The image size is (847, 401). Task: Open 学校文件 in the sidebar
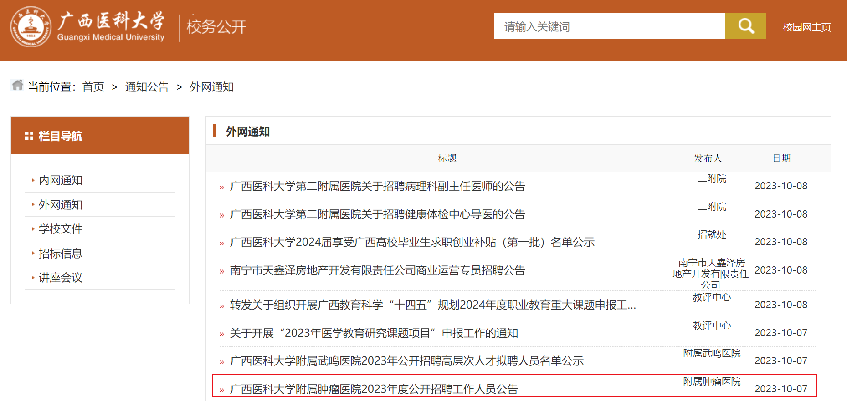61,229
